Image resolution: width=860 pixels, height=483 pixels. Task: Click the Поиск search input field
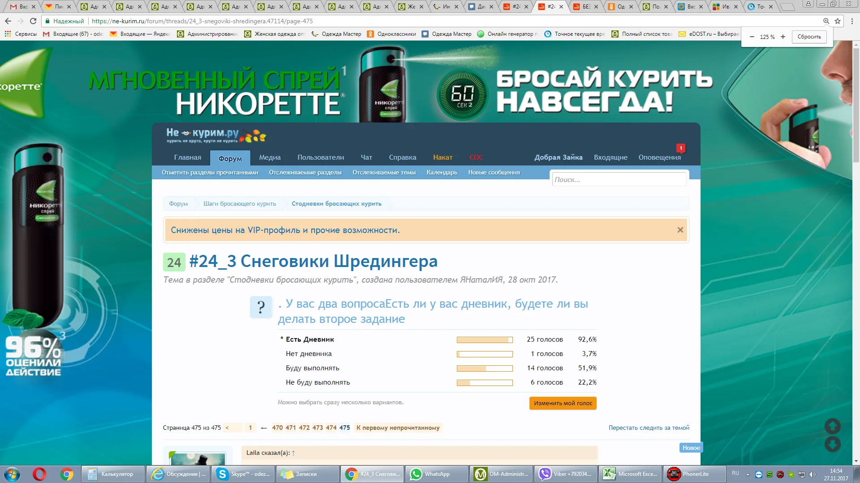(619, 179)
